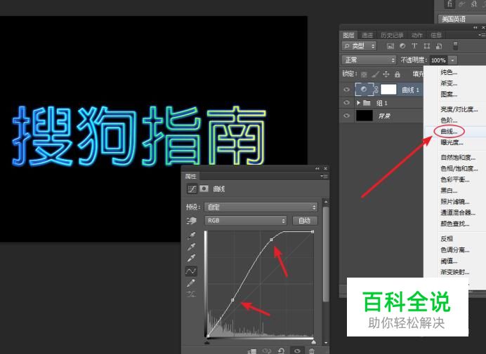This screenshot has height=354, width=486.
Task: Select the mask icon in Properties panel
Action: 204,189
